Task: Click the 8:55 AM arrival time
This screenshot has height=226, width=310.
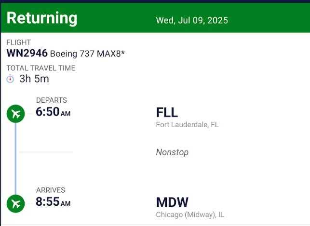Action: 53,202
